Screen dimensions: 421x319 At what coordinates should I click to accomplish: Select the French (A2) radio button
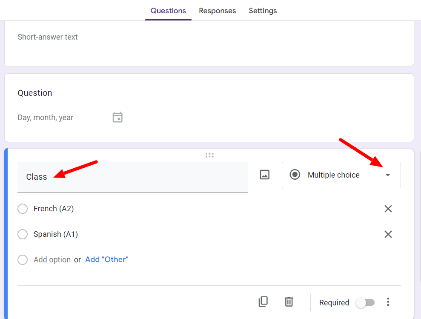click(23, 209)
